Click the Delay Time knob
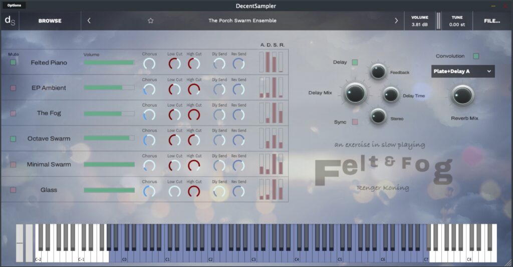513x267 pixels. 391,95
